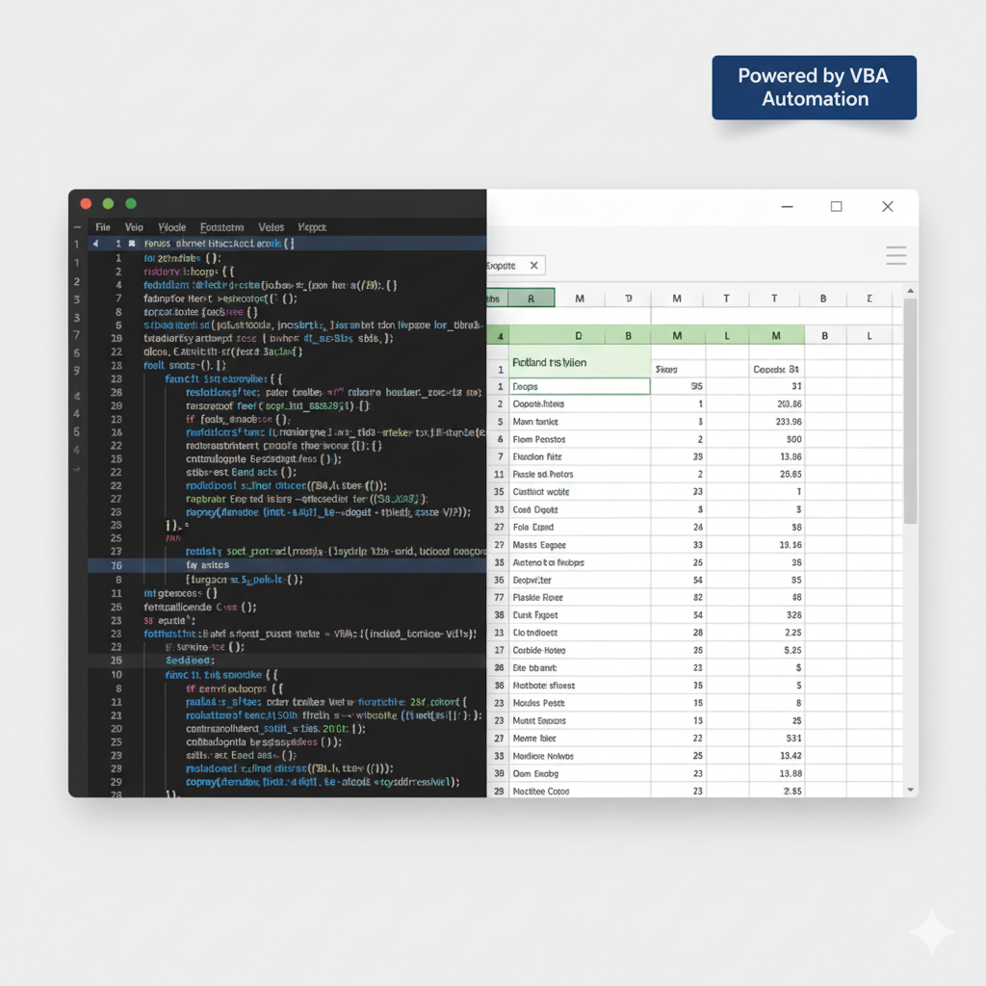Click the yellow-green minimize dot on code editor
The width and height of the screenshot is (986, 986).
point(108,203)
